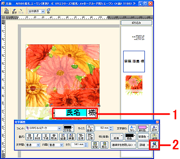Select the flower design thumbnail
Image resolution: width=180 pixels, height=159 pixels.
[x=134, y=85]
